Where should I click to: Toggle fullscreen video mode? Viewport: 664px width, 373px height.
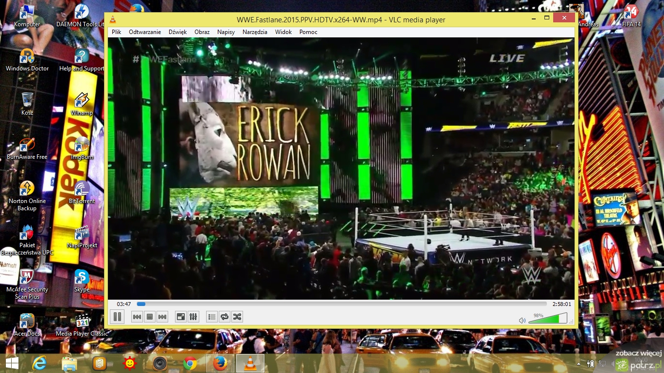point(180,317)
